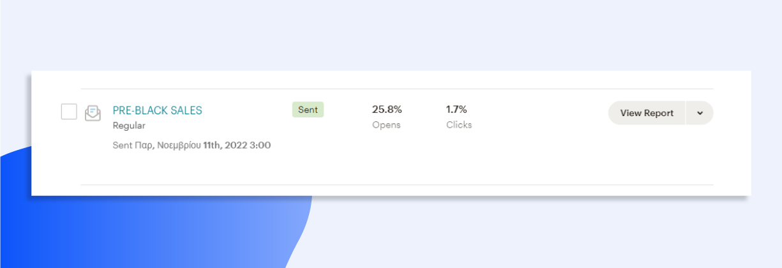Click the Παρ day abbreviation in date
The height and width of the screenshot is (268, 782).
pos(143,145)
